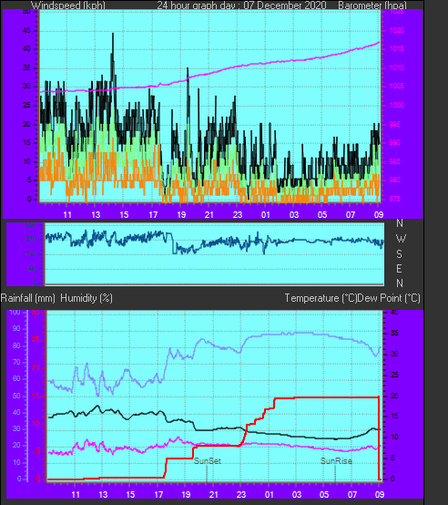Click the red 20 rainfall axis tick

coord(35,367)
